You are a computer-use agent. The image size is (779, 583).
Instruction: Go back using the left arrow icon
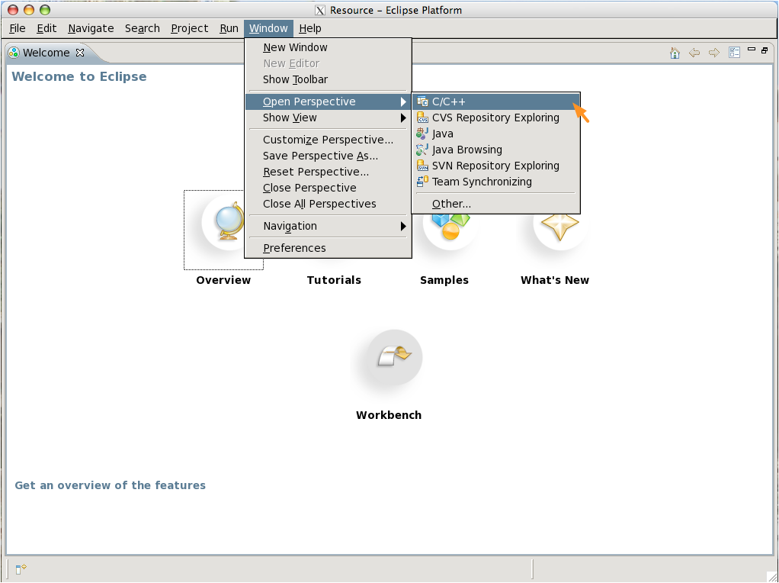click(694, 53)
